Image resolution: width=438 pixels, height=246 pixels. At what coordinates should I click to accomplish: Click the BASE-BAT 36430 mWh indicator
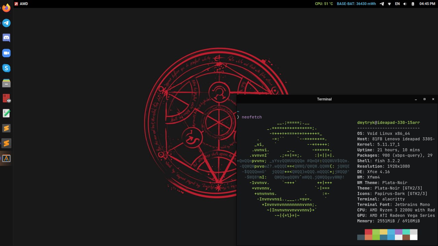pyautogui.click(x=356, y=4)
